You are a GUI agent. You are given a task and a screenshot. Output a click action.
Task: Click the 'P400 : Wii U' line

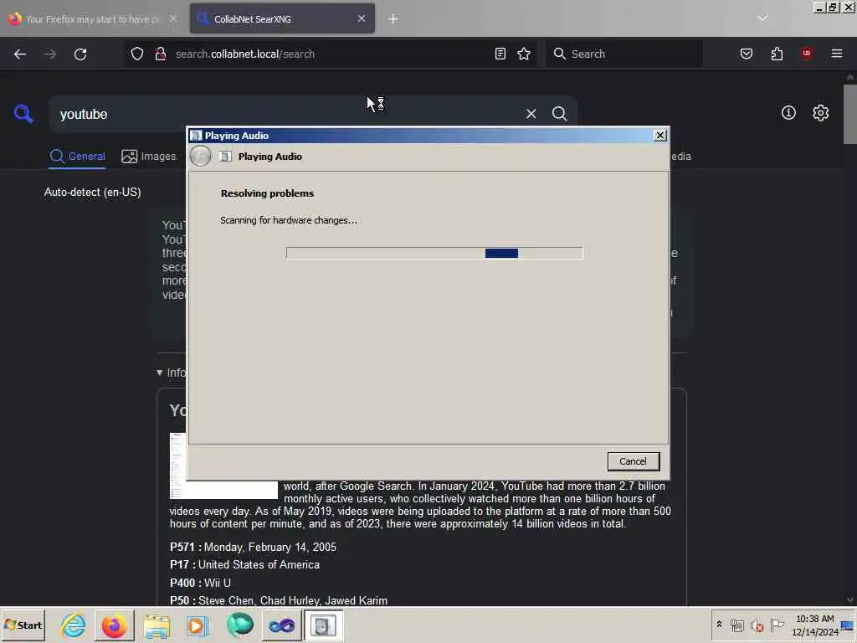click(x=201, y=583)
